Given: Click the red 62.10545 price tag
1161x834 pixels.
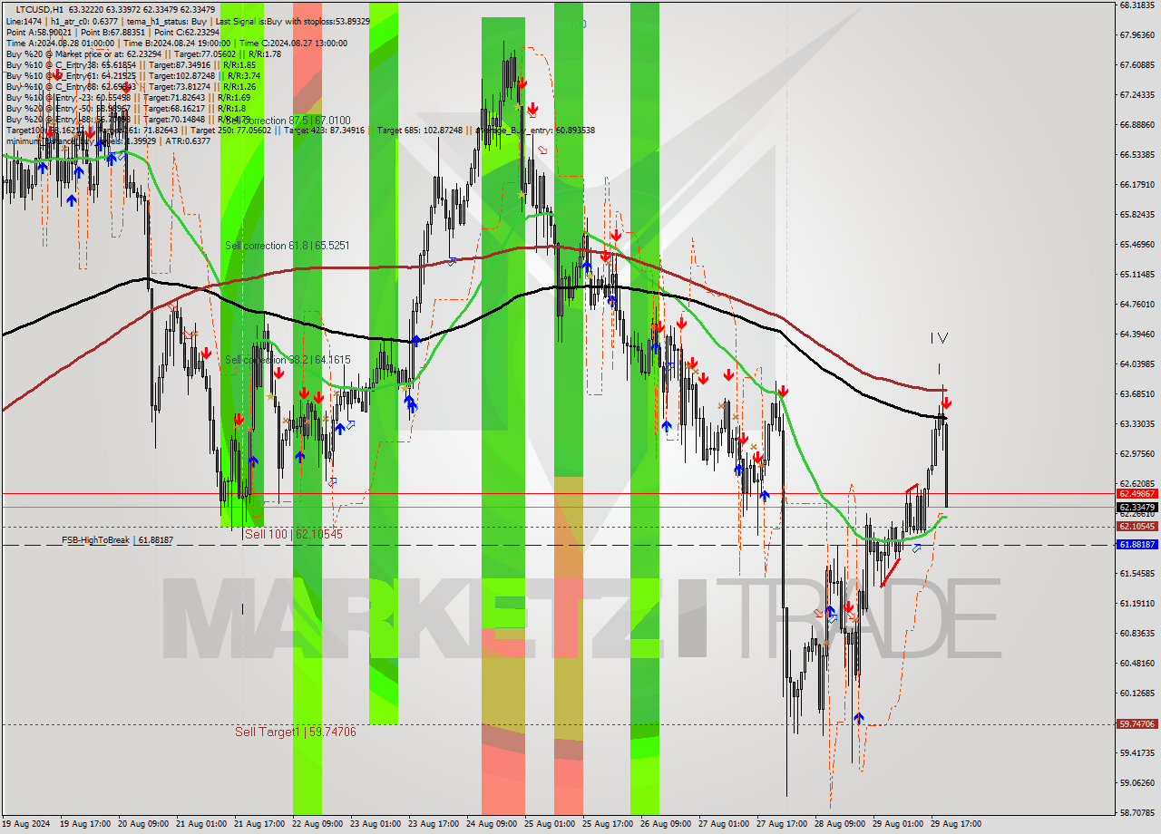Looking at the screenshot, I should 1137,527.
